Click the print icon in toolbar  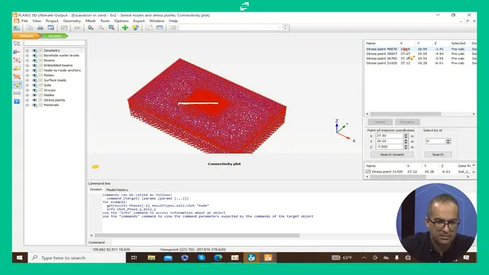click(40, 27)
